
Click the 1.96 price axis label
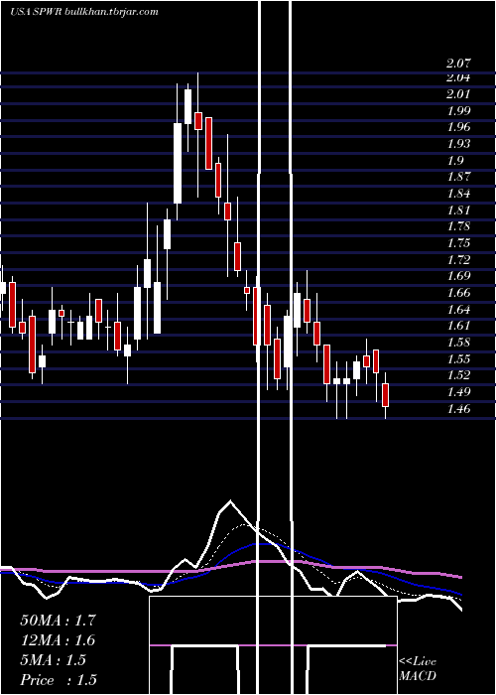coord(458,127)
